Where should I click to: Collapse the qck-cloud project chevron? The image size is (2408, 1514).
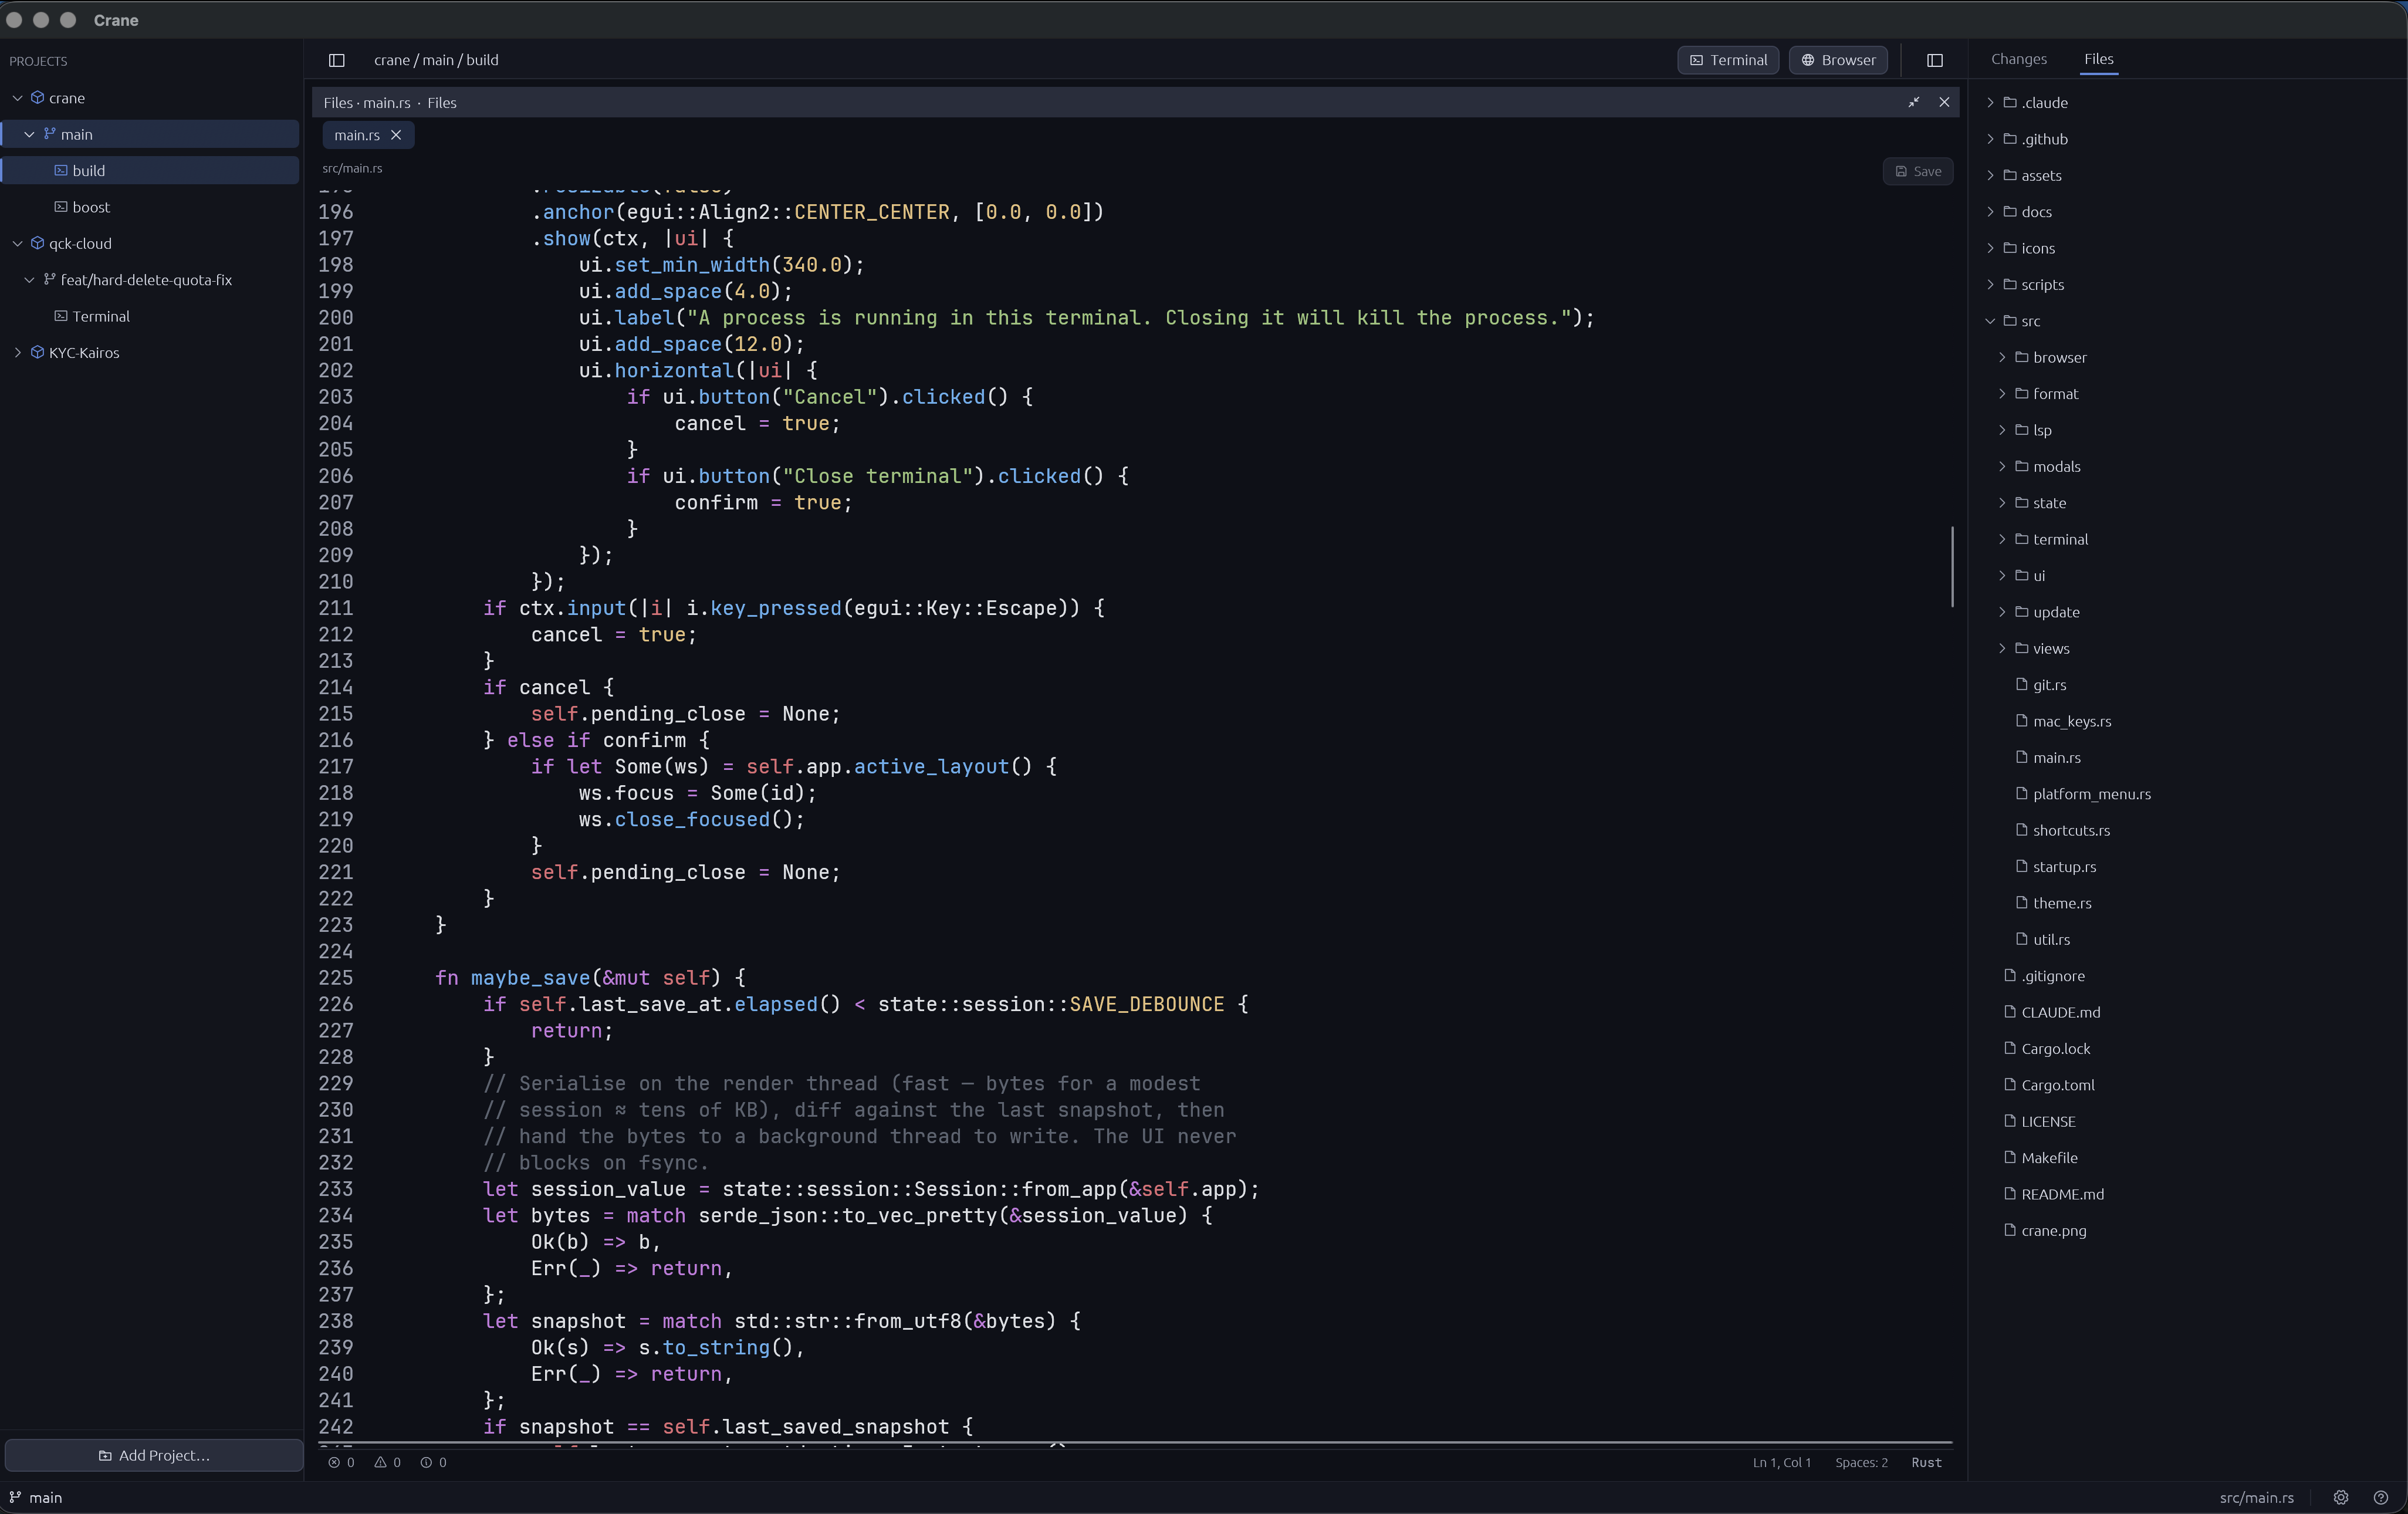tap(17, 243)
